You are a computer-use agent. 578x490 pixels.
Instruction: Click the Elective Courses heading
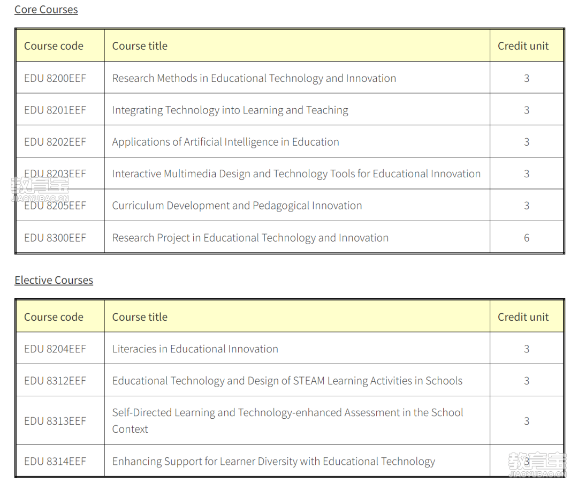54,280
